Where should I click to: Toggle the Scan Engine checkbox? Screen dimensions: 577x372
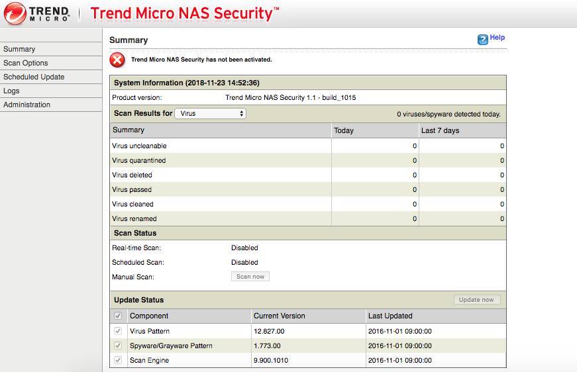tap(118, 360)
